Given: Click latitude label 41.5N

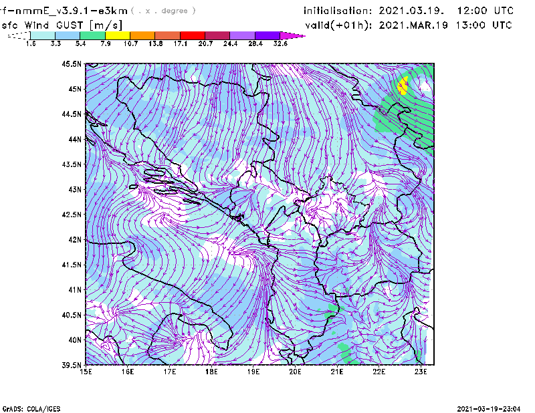Looking at the screenshot, I should coord(72,265).
